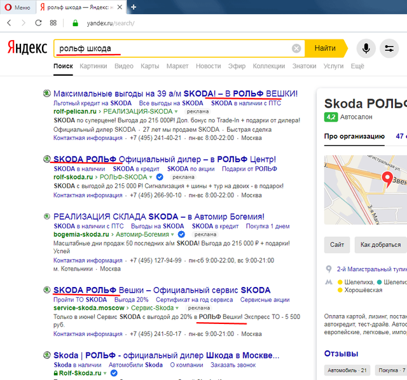Click the red map location pin
Screen dimensions: 407x380
387,179
